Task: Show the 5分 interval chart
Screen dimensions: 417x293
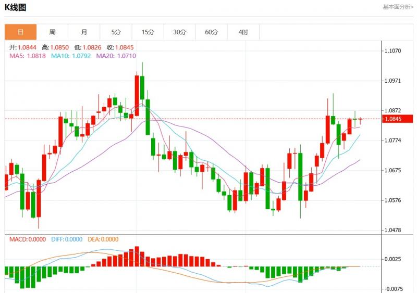Action: coord(116,32)
